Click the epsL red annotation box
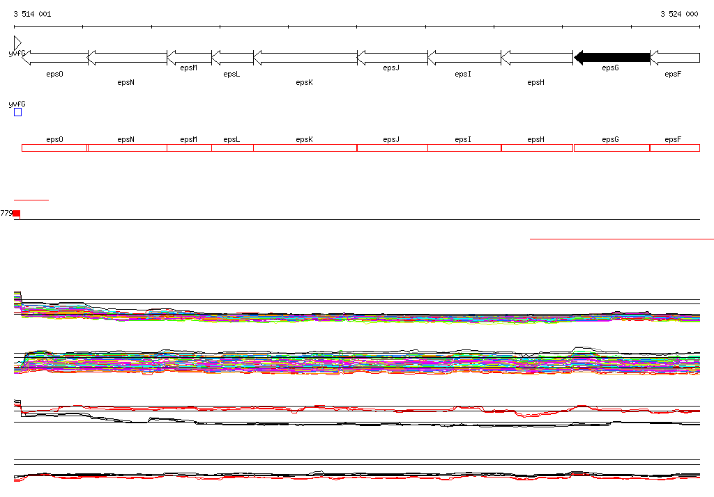714x497 pixels. click(233, 148)
